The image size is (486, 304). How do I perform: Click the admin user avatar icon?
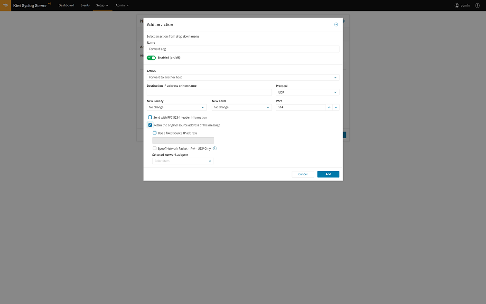tap(457, 5)
